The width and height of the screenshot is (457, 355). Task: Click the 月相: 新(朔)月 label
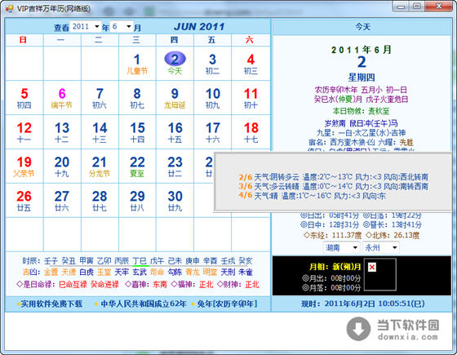[335, 267]
